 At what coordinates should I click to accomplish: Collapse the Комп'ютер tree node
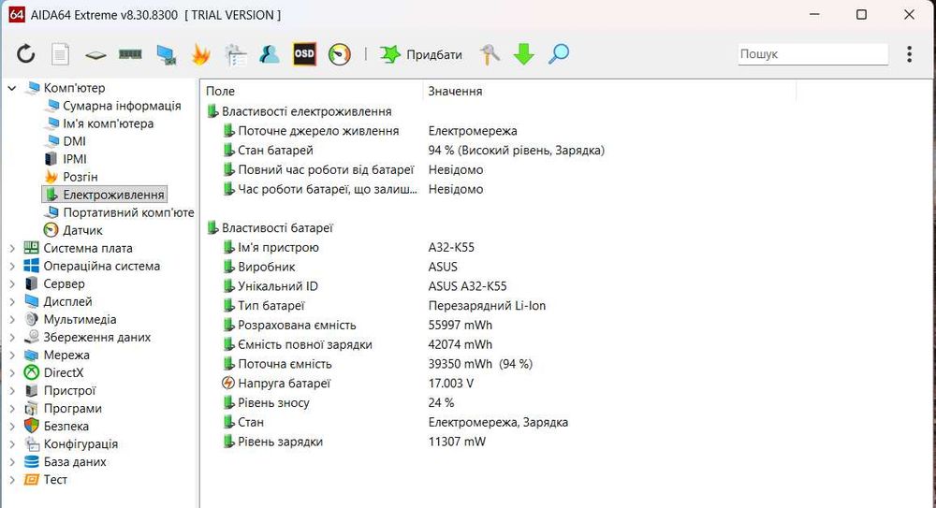(x=12, y=88)
